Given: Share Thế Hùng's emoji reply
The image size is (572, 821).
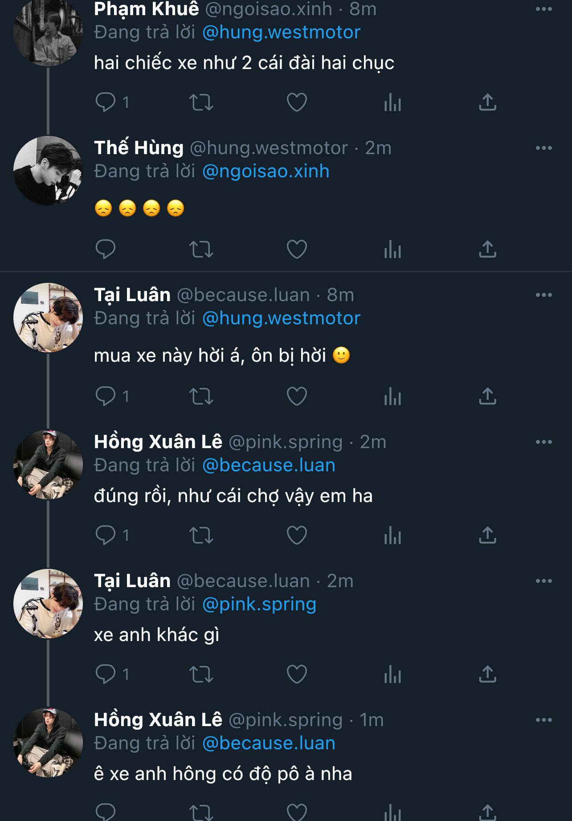Looking at the screenshot, I should (487, 249).
